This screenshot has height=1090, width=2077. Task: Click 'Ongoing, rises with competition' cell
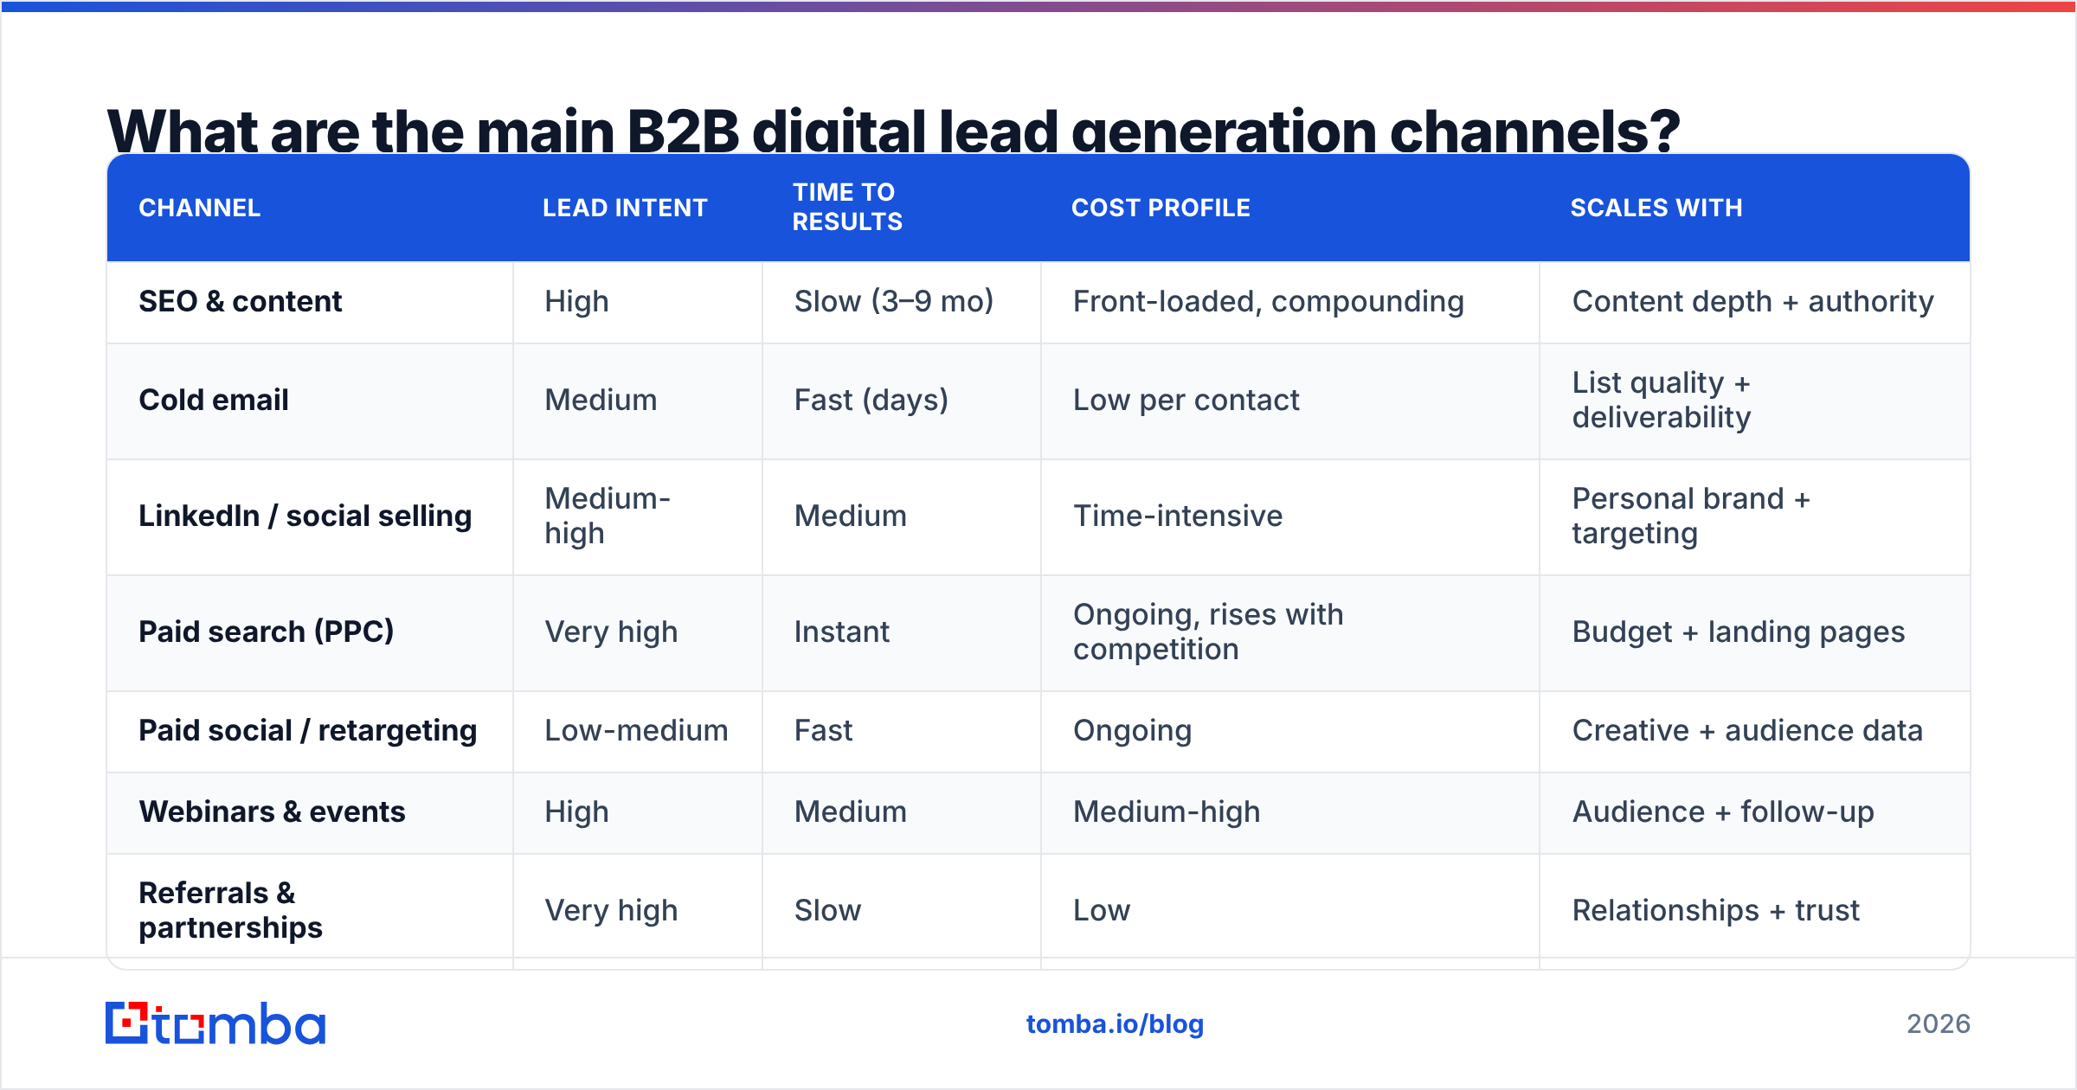[x=1208, y=632]
